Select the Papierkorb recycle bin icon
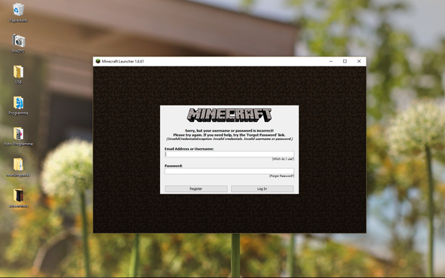445x278 pixels. 18,13
